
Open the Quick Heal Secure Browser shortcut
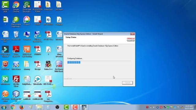[27, 7]
